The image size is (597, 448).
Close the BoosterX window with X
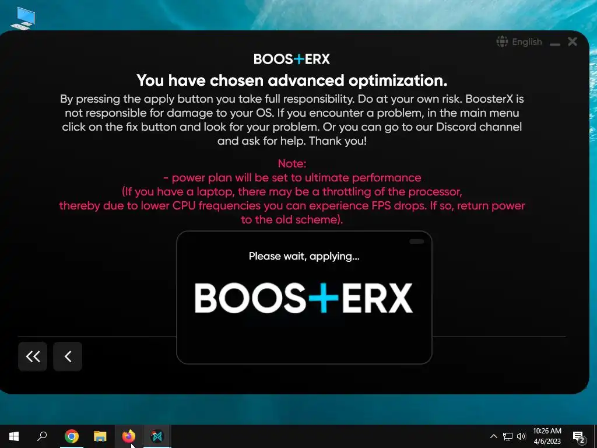pos(573,41)
